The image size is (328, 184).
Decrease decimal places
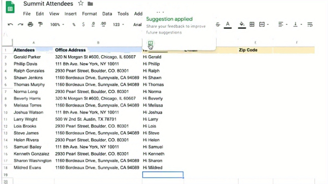(93, 24)
